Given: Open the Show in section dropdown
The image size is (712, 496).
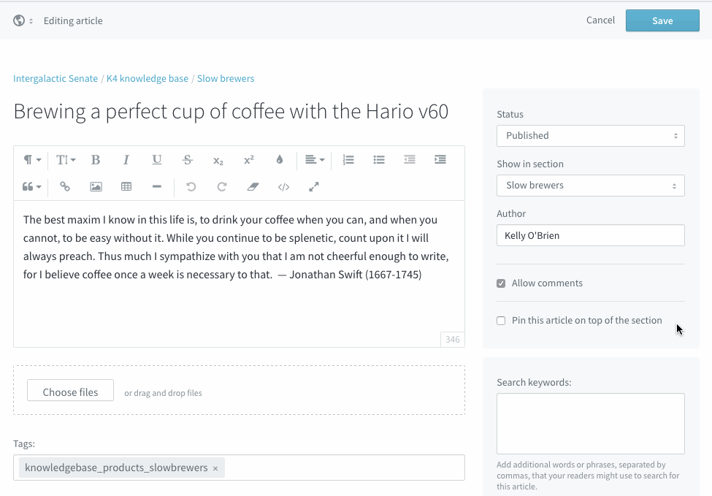Looking at the screenshot, I should pos(591,186).
